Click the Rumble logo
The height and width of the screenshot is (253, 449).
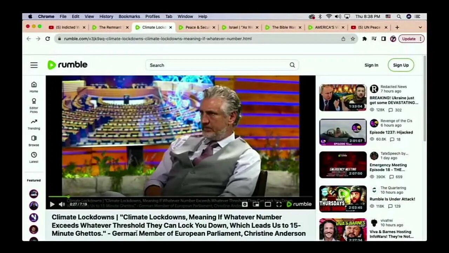coord(67,65)
